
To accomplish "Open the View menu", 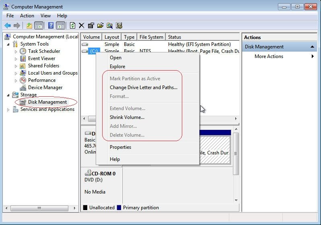I will point(45,16).
